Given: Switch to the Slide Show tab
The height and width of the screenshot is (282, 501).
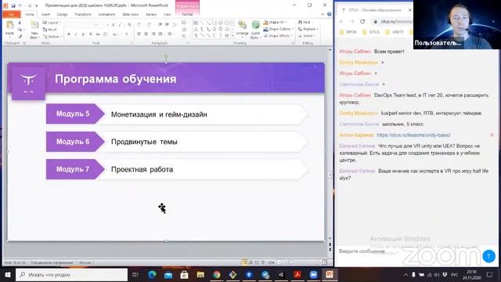Looking at the screenshot, I should [131, 14].
